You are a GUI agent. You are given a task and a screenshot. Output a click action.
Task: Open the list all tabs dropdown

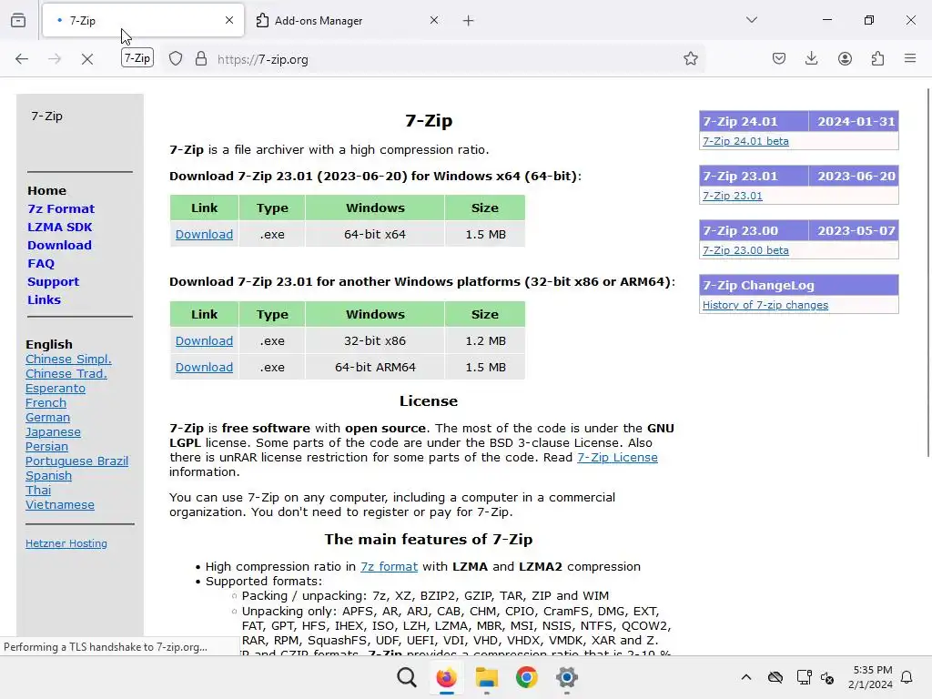(751, 20)
